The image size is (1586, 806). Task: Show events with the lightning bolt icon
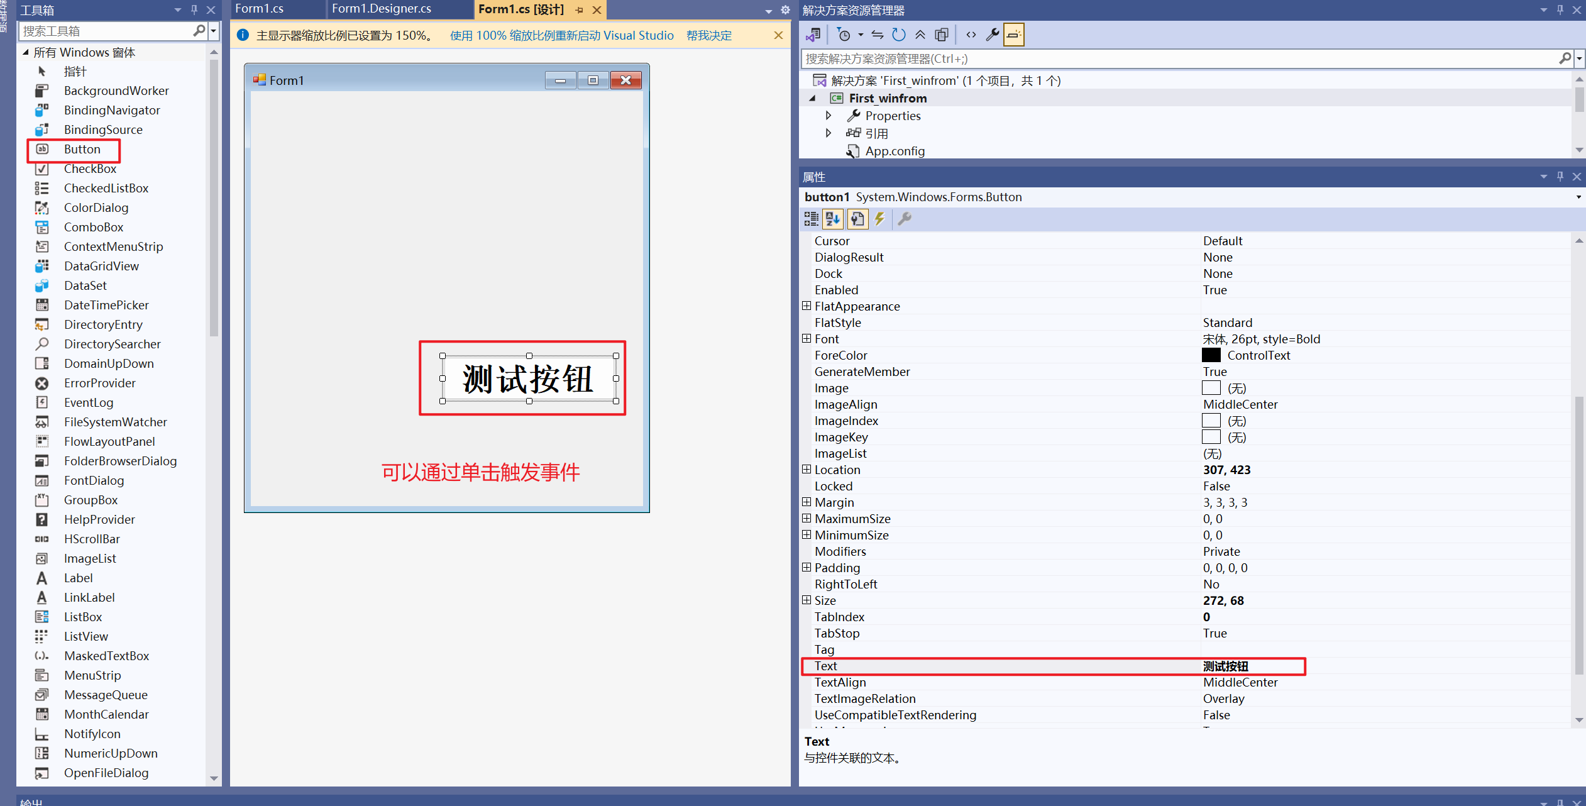click(x=880, y=219)
